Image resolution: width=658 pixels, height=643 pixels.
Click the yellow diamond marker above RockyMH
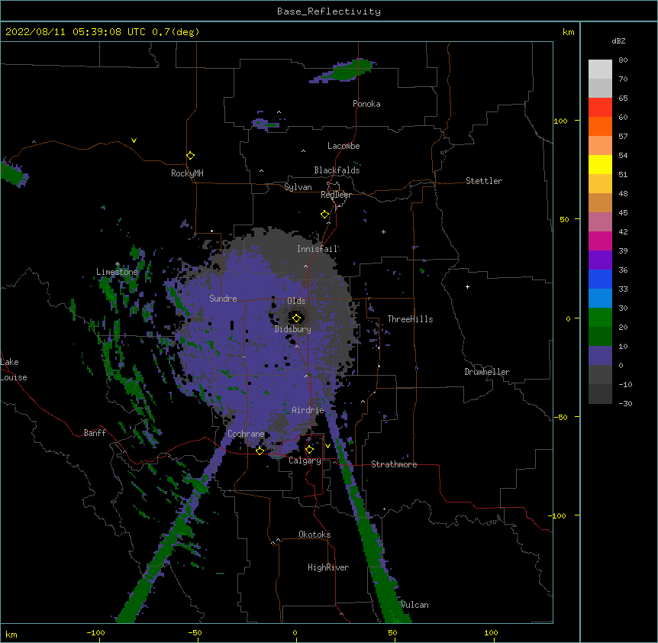[x=190, y=156]
